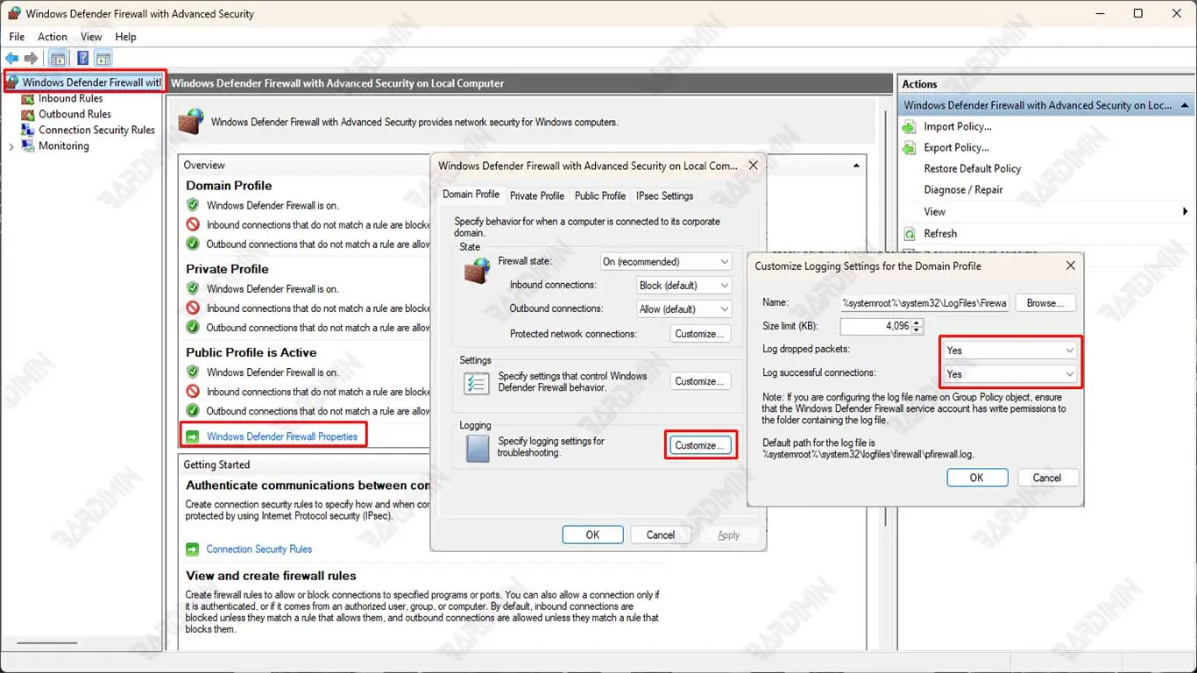Image resolution: width=1197 pixels, height=673 pixels.
Task: Click the Back arrow toolbar icon
Action: pos(12,59)
